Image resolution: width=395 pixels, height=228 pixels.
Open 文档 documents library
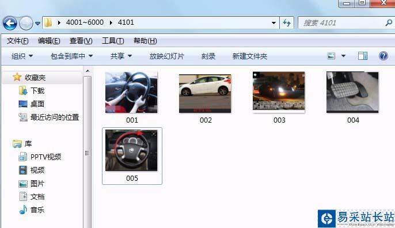(37, 196)
